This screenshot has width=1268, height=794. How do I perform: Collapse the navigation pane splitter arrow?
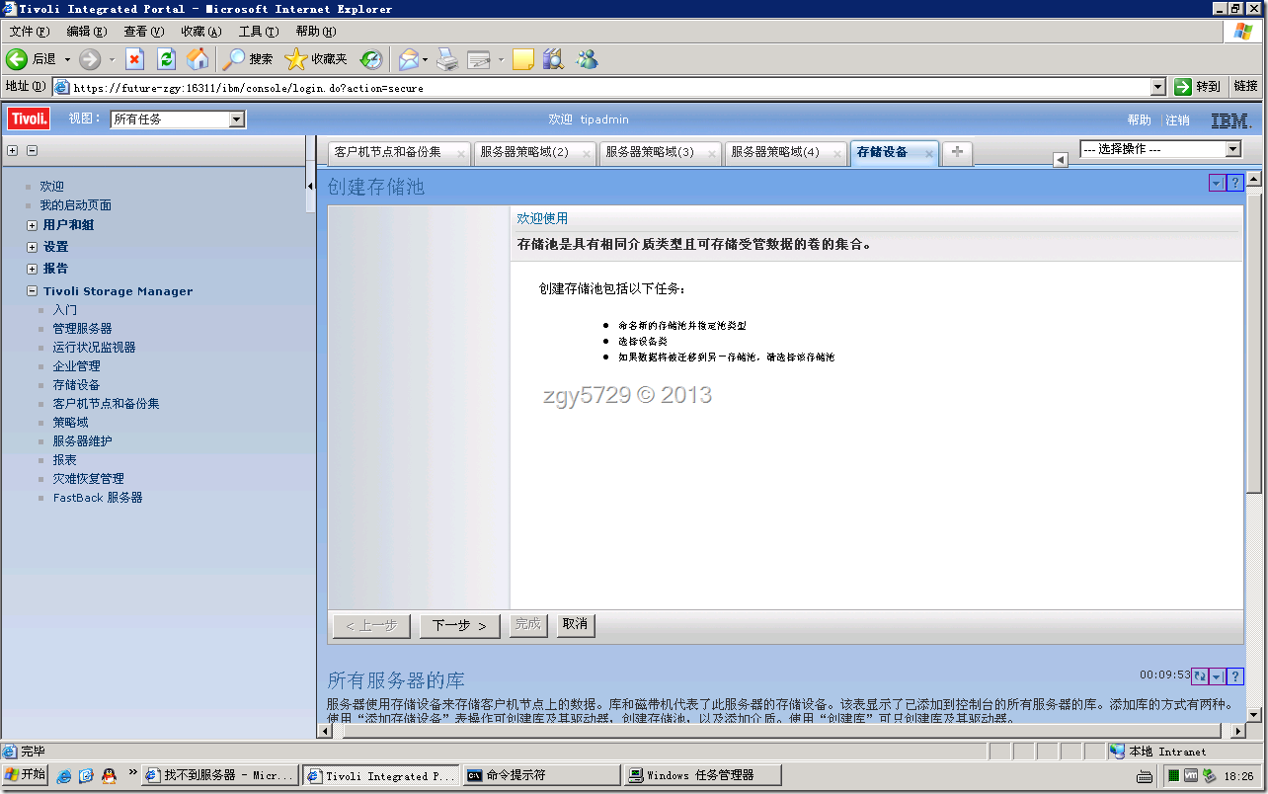click(310, 186)
